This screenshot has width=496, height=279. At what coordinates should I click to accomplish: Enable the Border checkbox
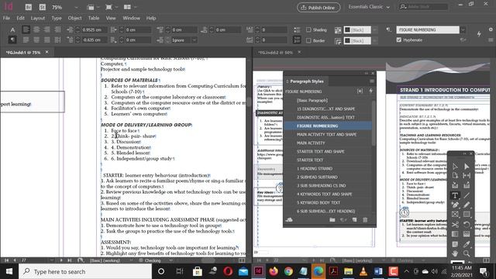tap(308, 40)
